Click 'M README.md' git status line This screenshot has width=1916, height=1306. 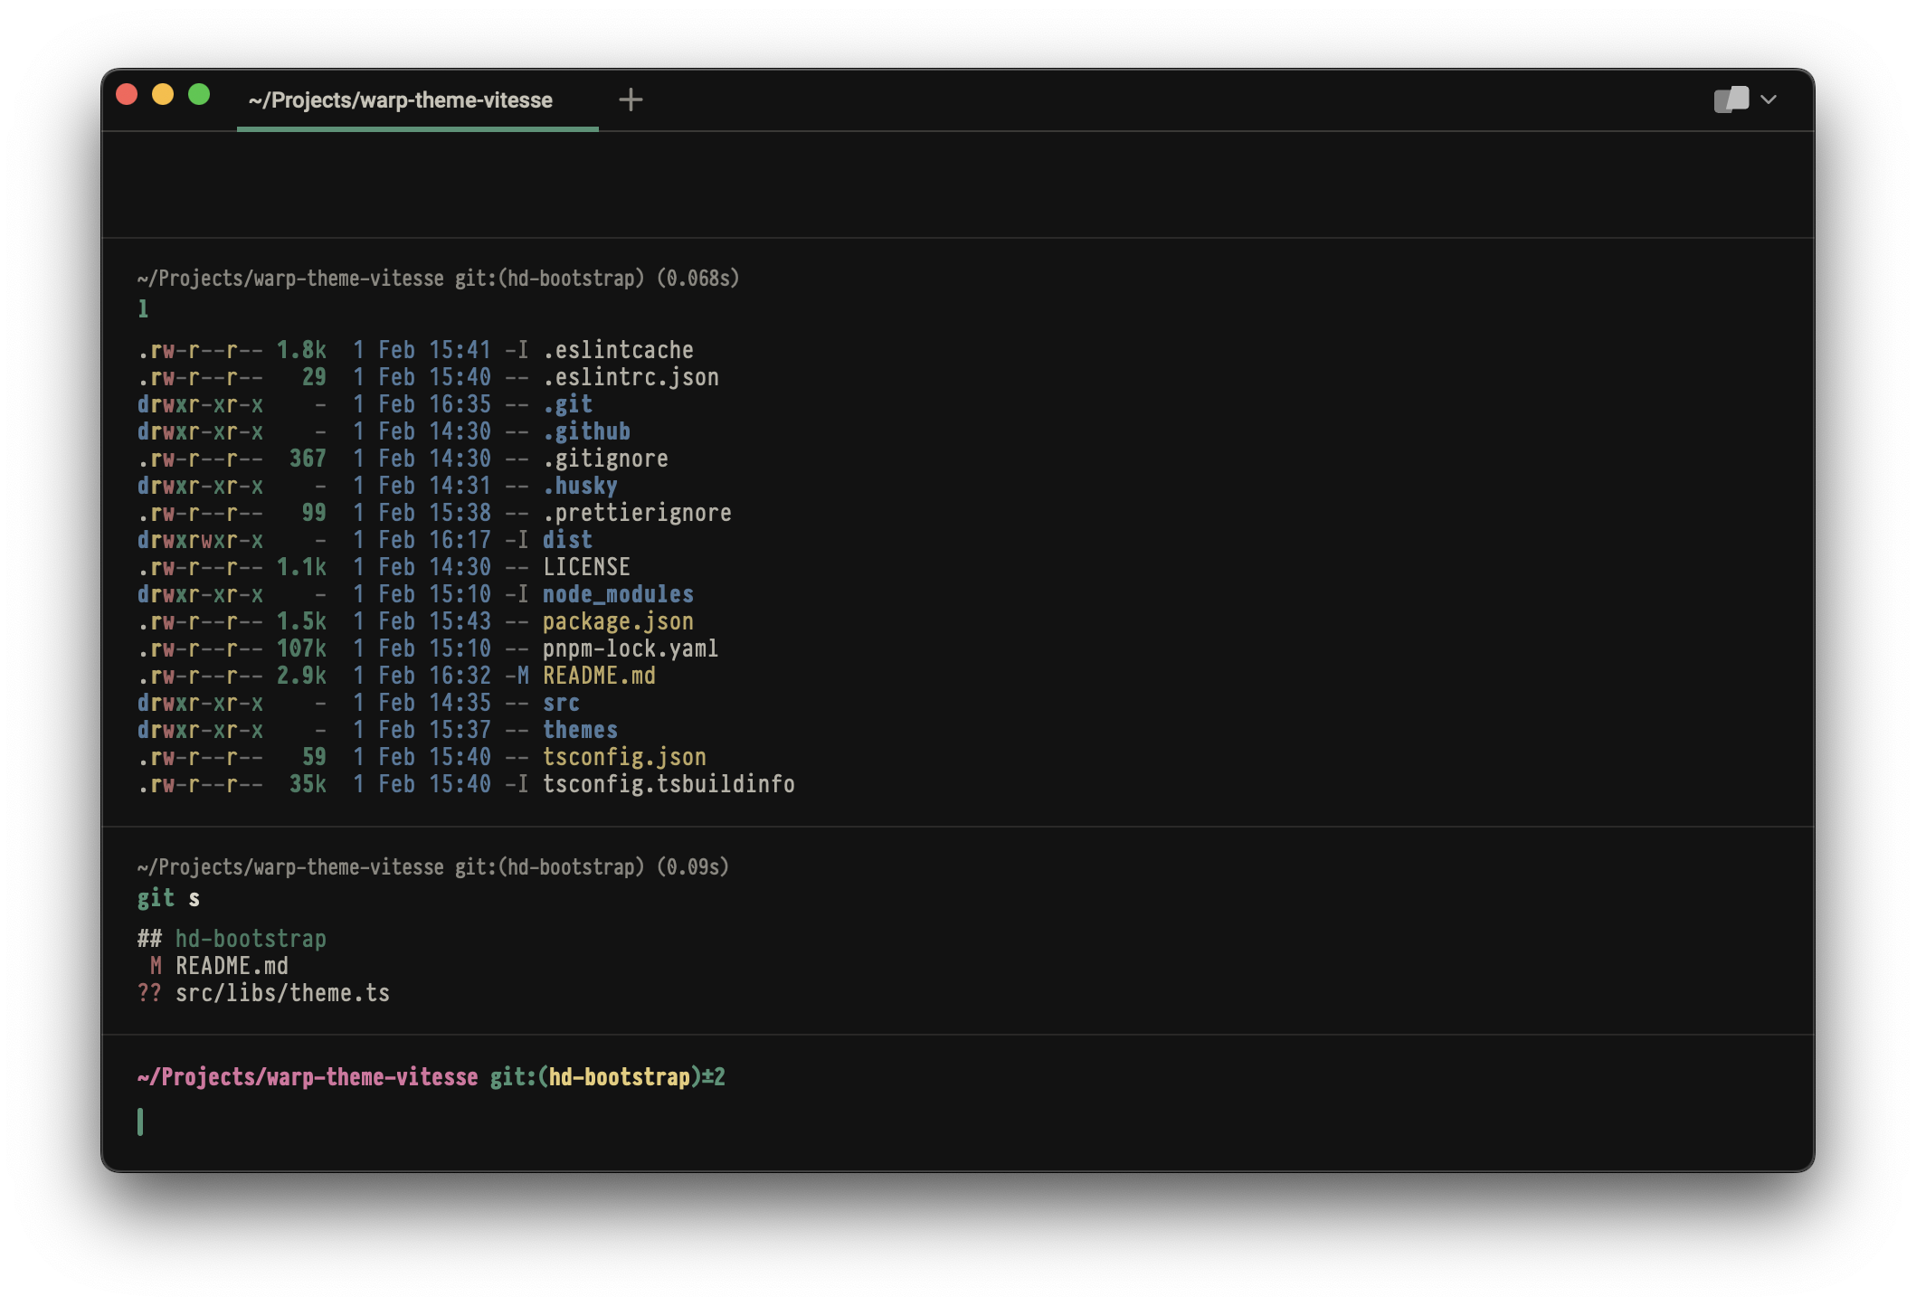pos(219,966)
